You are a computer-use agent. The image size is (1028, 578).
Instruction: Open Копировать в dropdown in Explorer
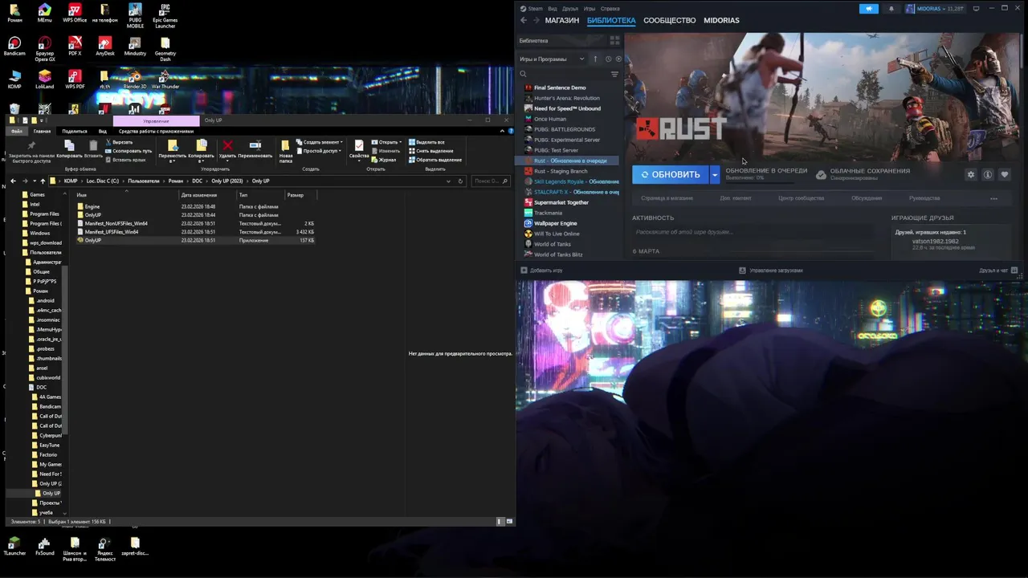[x=202, y=151]
